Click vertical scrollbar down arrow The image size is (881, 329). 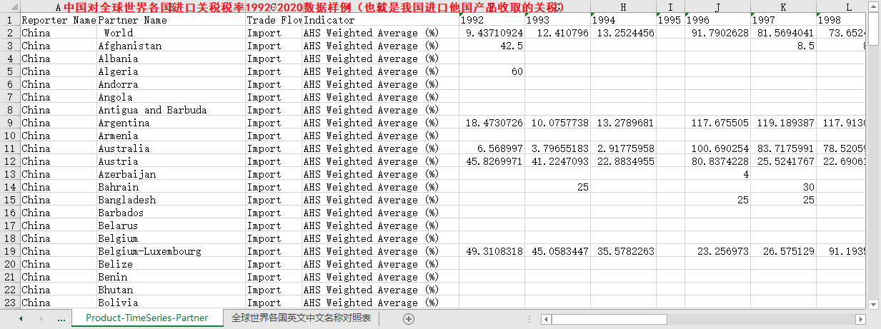point(875,304)
